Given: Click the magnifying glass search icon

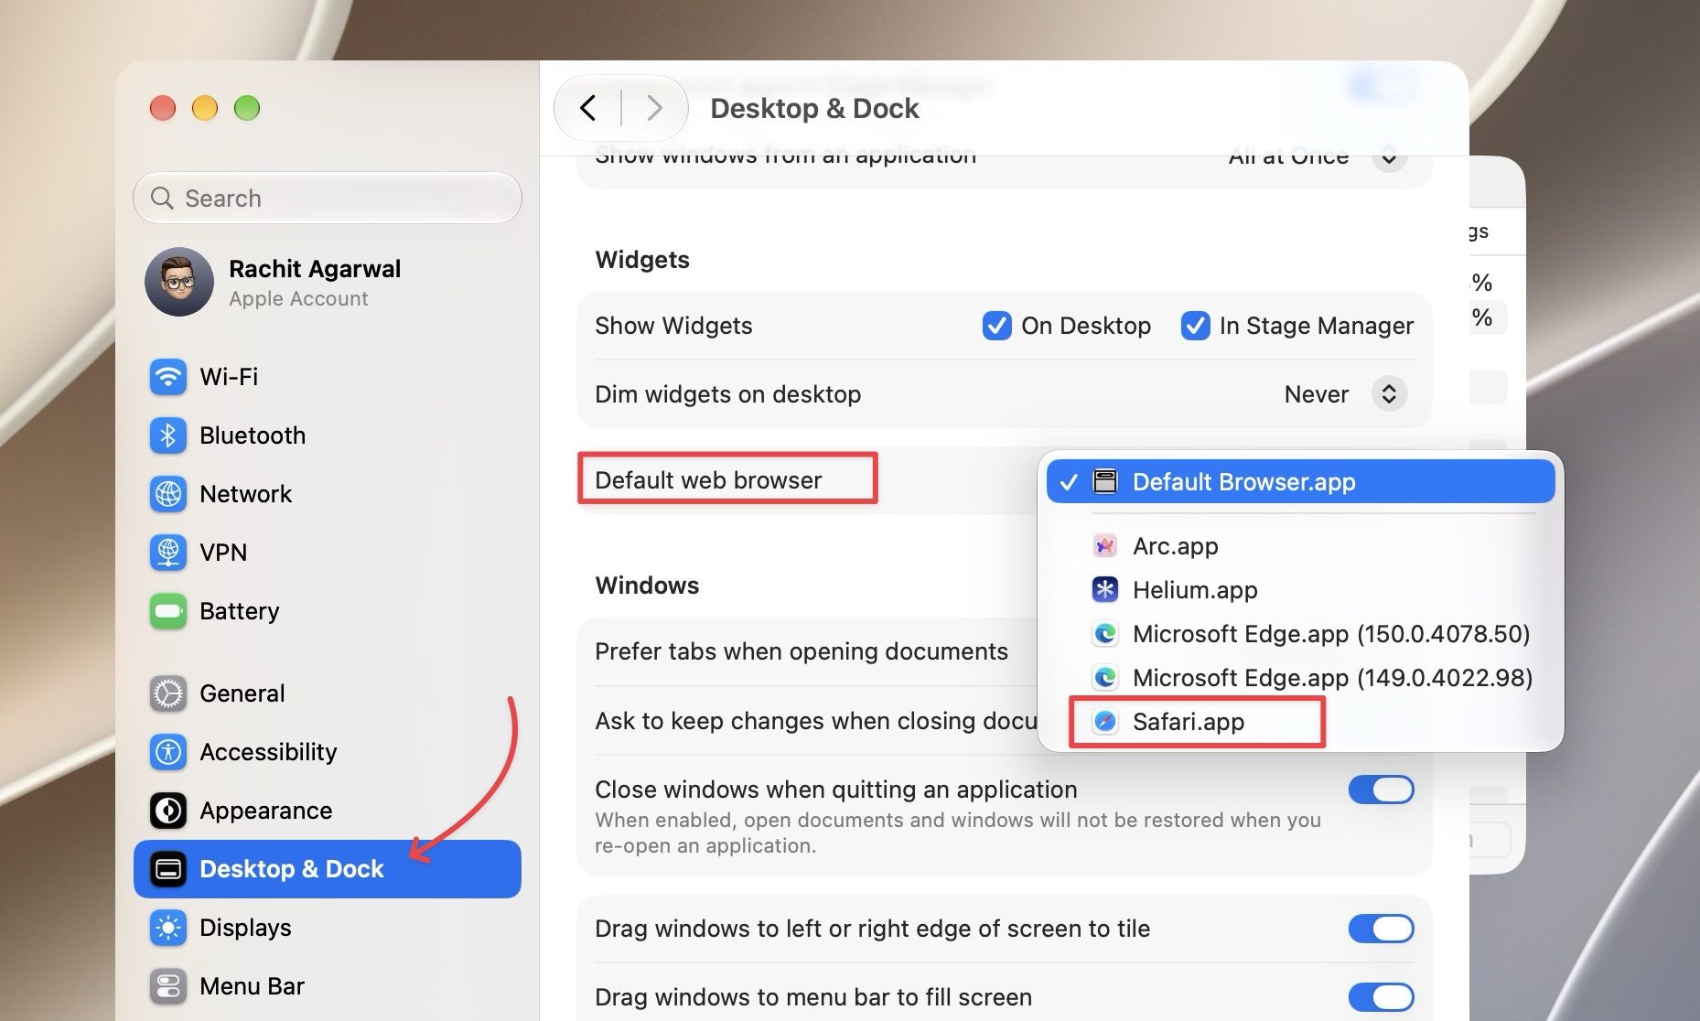Looking at the screenshot, I should (162, 198).
